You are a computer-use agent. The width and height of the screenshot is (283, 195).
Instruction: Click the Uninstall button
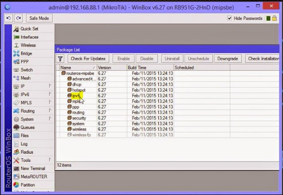point(172,59)
